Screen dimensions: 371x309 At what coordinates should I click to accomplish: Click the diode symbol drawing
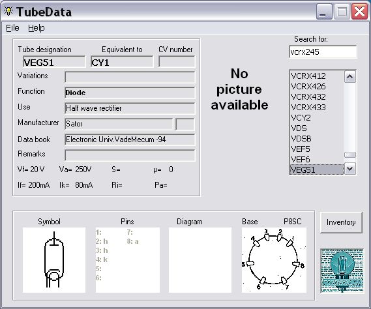[54, 260]
